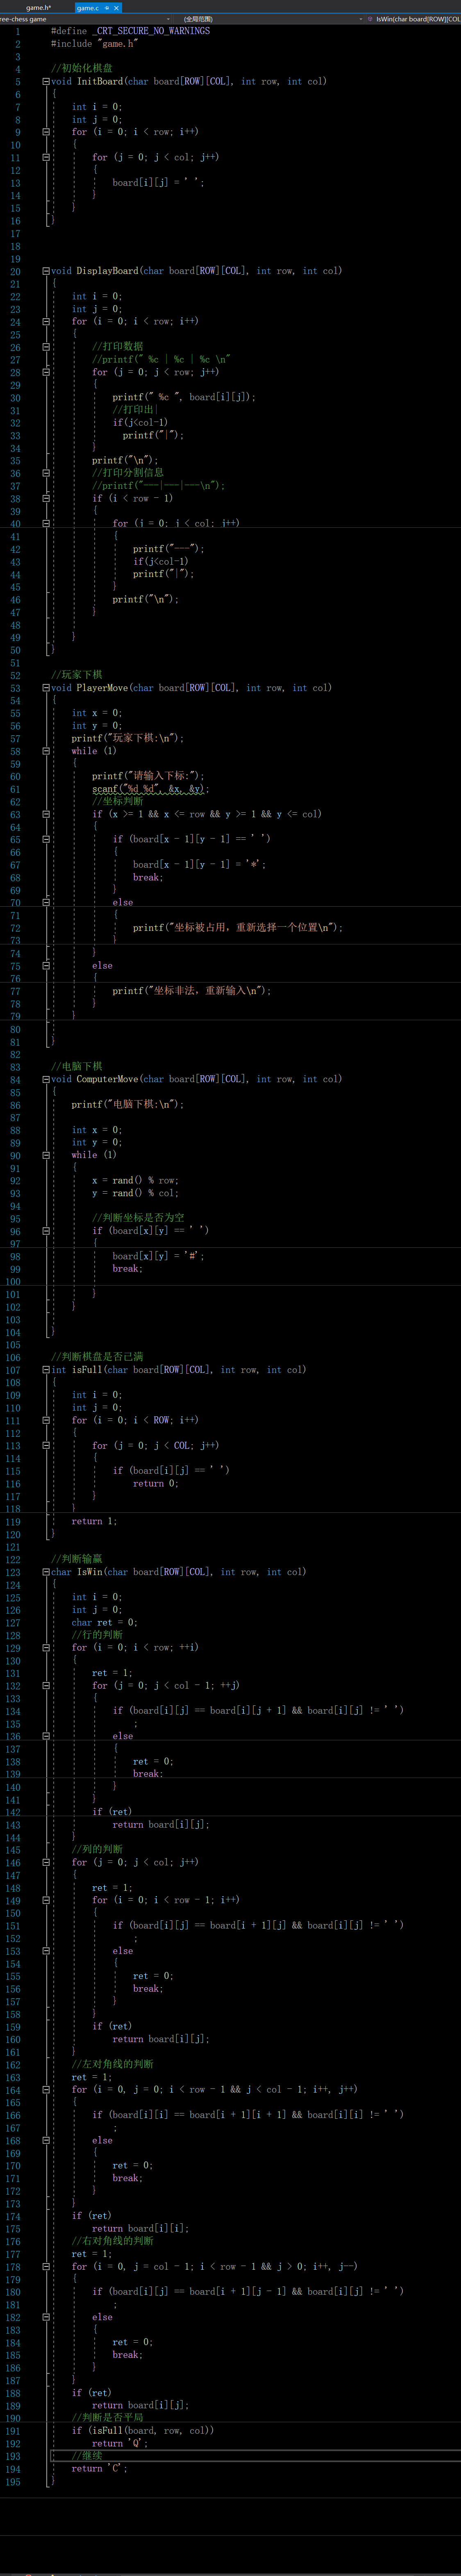Screen dimensions: 461x2576
Task: Click the //判断棋盘是否已满 comment
Action: click(97, 1357)
